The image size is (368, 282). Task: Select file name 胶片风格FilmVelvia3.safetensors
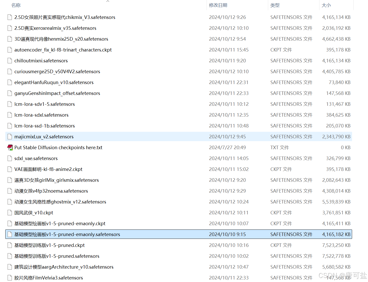coord(49,278)
